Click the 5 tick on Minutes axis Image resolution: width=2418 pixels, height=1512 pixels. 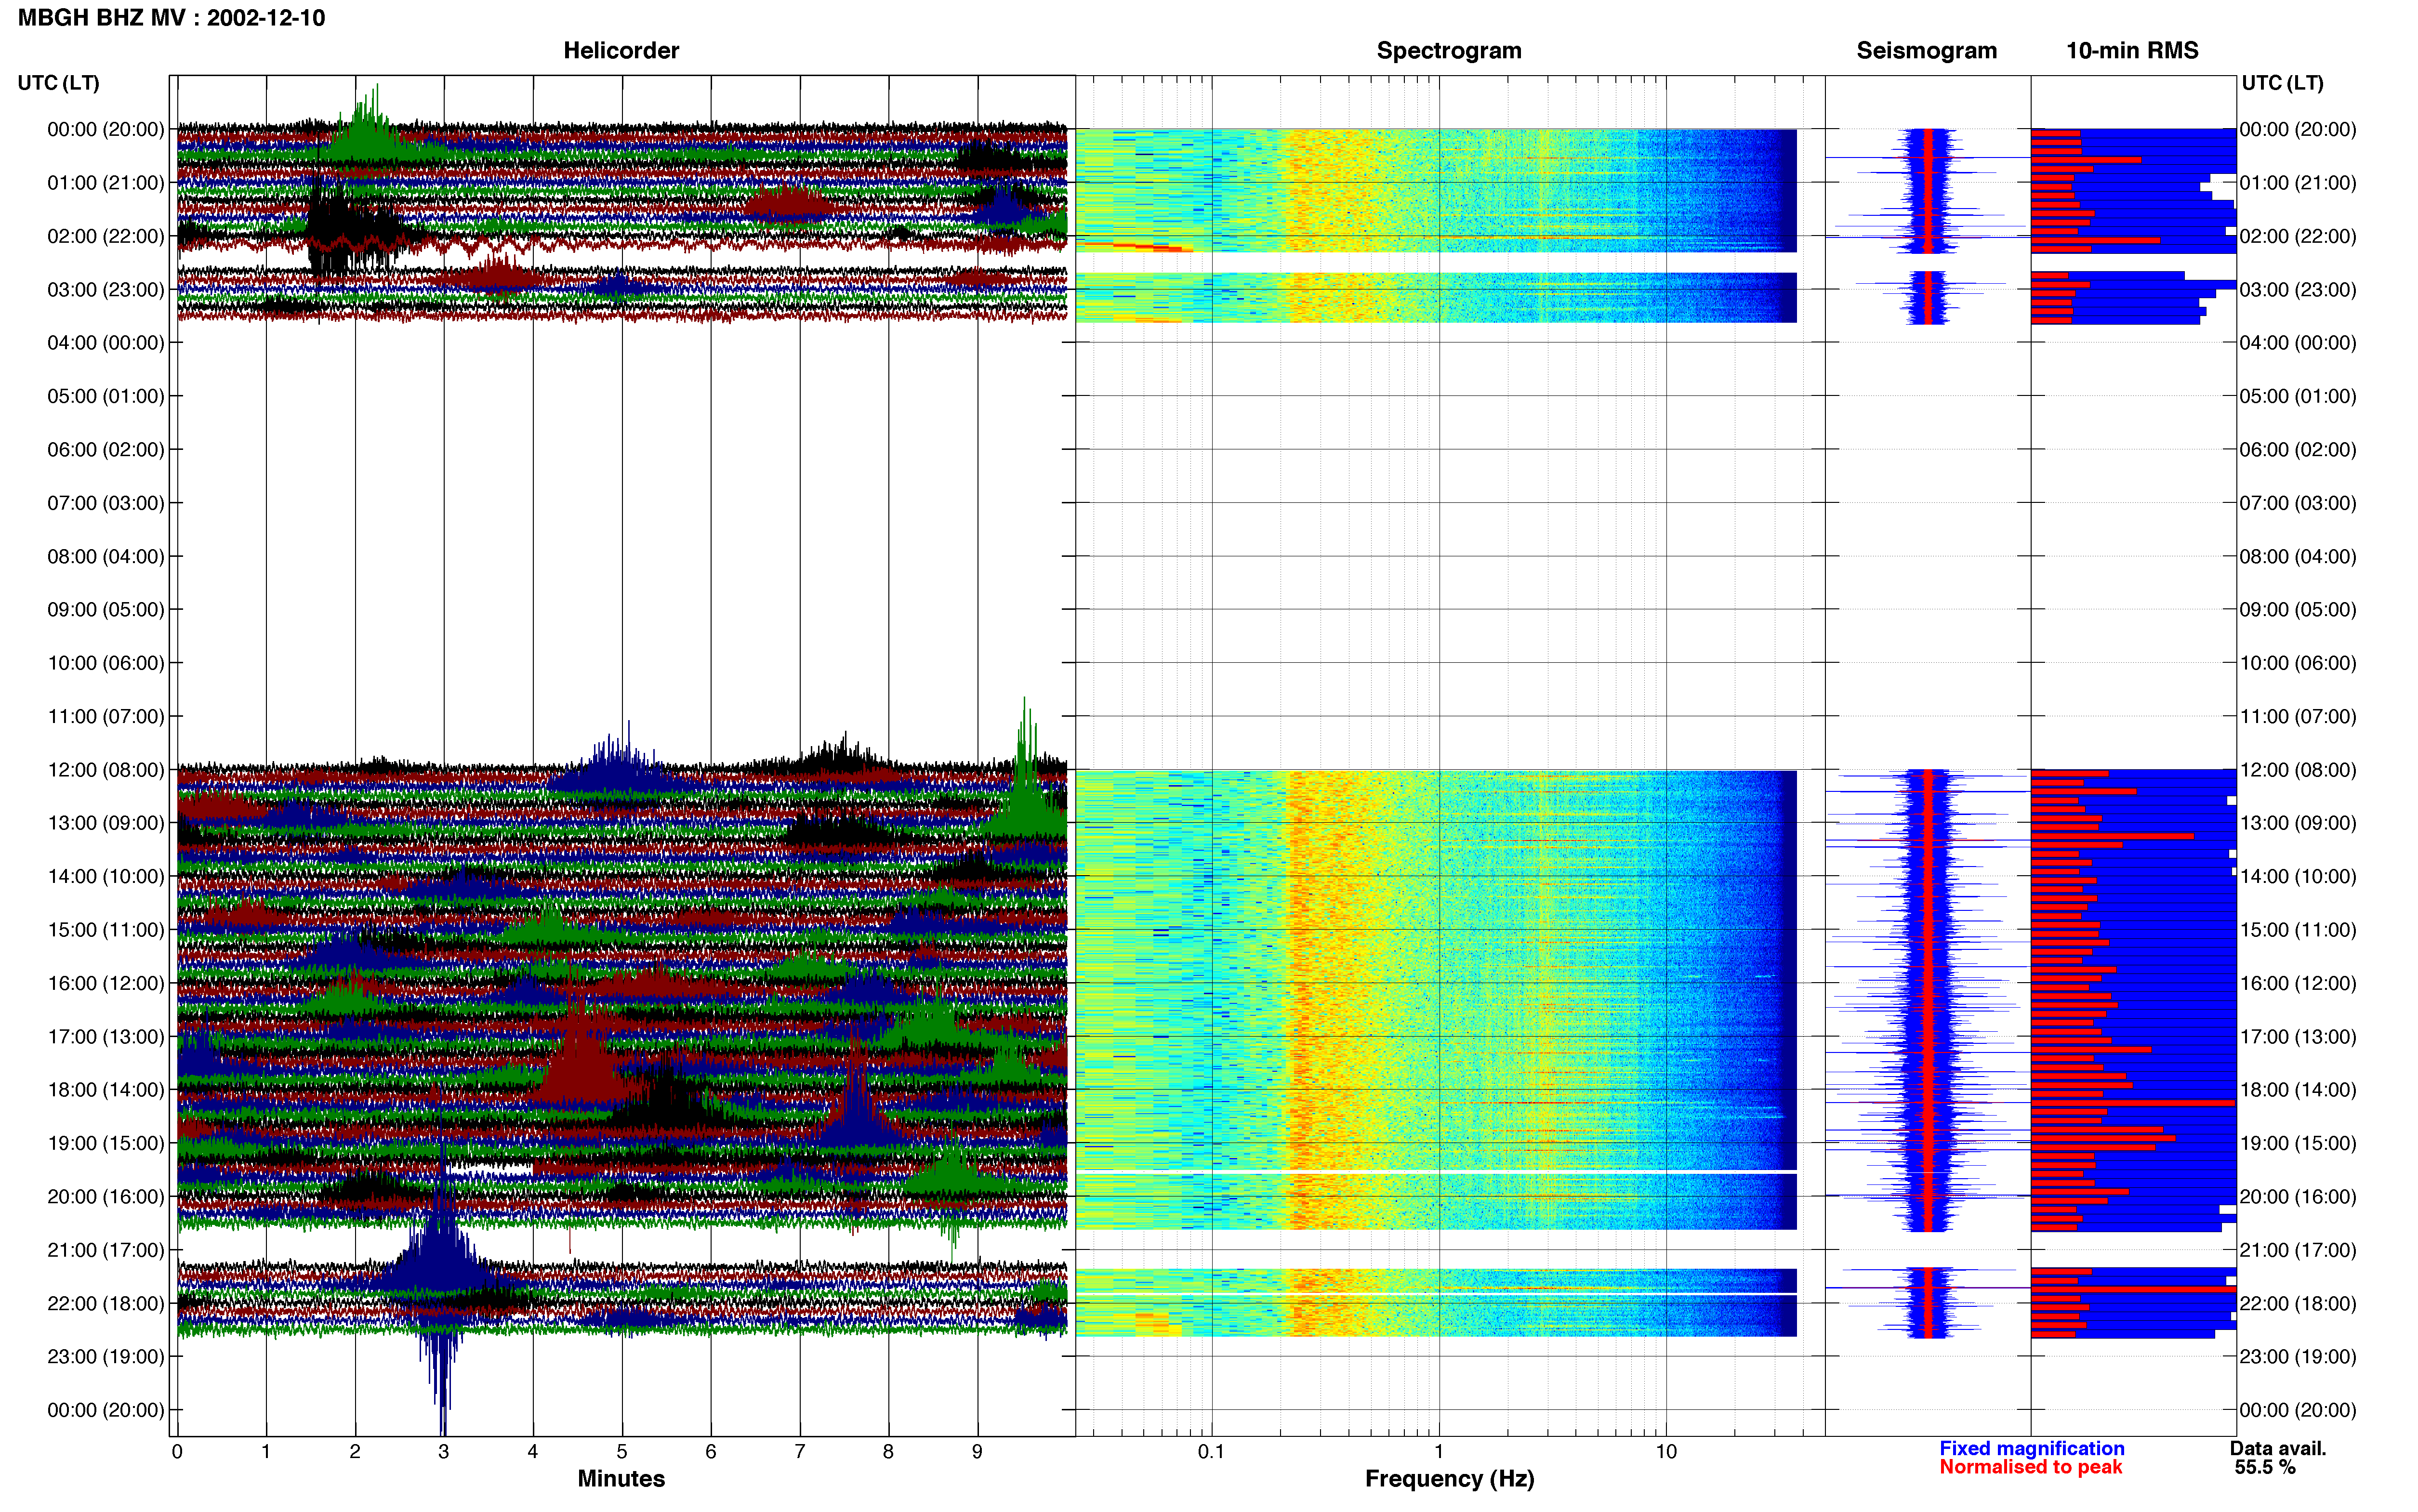tap(622, 1452)
